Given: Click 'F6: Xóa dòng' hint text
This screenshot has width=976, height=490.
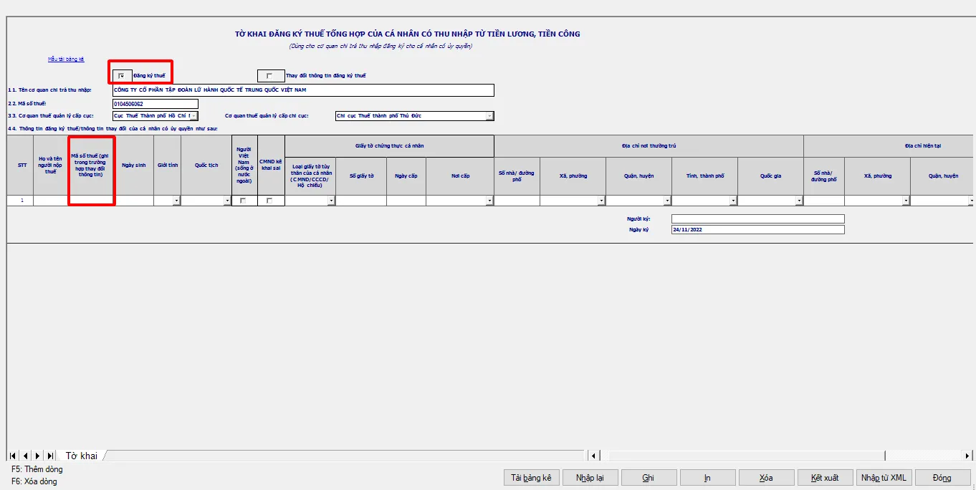Looking at the screenshot, I should 34,481.
